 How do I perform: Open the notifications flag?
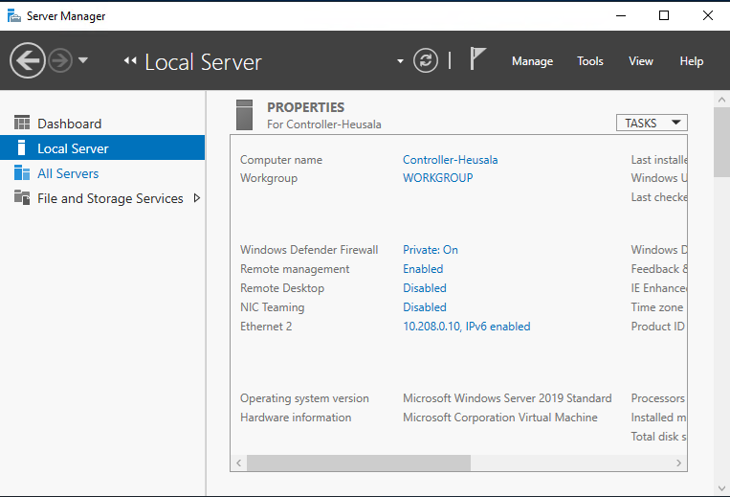(x=477, y=58)
